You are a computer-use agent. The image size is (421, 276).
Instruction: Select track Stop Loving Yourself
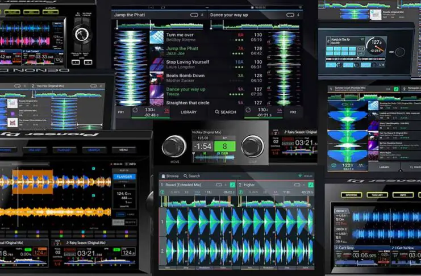[x=206, y=64]
